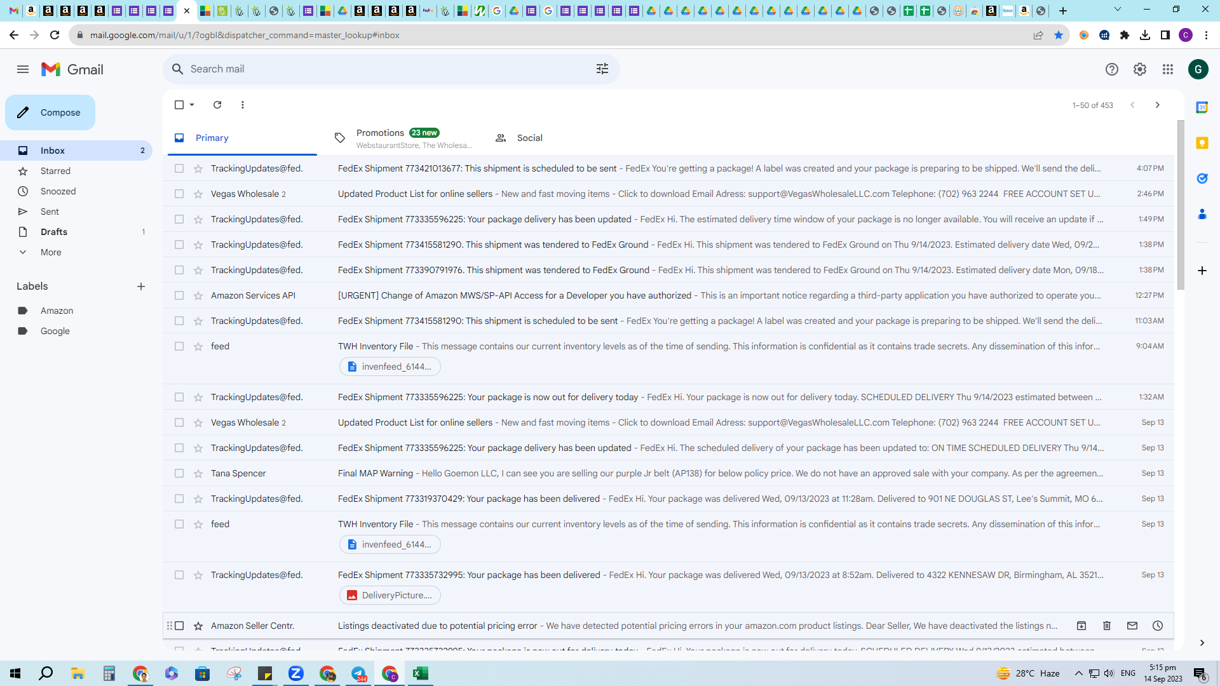Image resolution: width=1220 pixels, height=686 pixels.
Task: Select the 2:46 PM Vegas Wholesale email checkbox
Action: pos(179,194)
